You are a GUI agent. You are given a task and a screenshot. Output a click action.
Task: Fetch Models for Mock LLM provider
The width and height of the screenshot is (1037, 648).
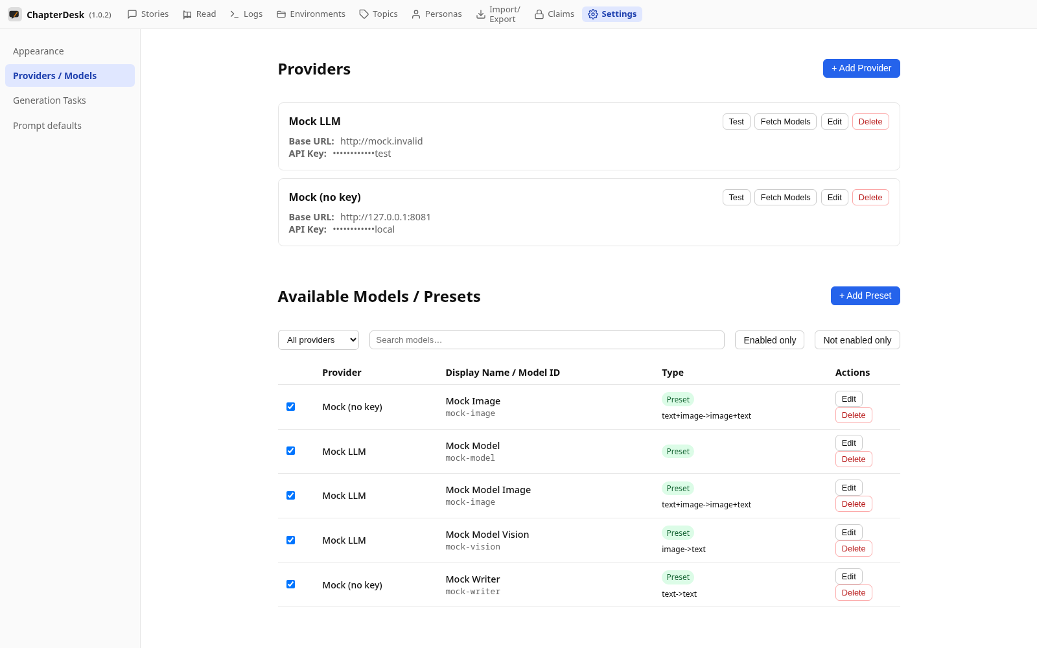click(786, 122)
